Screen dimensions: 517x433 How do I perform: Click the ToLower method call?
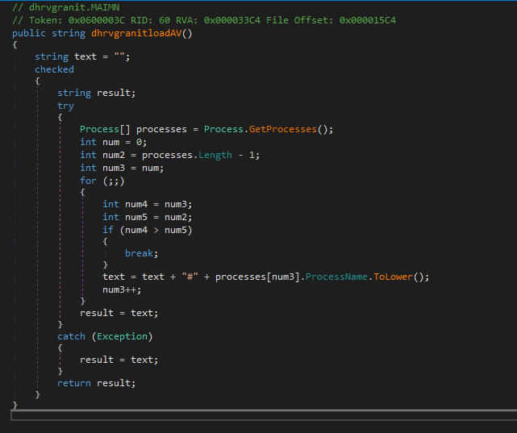[x=393, y=277]
